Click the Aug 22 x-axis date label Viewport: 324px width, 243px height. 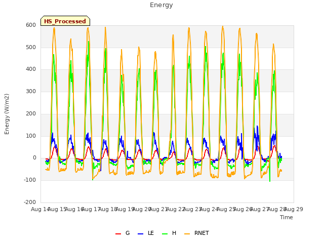176,209
